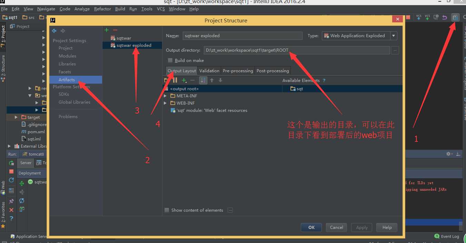Click Update application icon in Run panel
The image size is (466, 243).
[x=11, y=180]
